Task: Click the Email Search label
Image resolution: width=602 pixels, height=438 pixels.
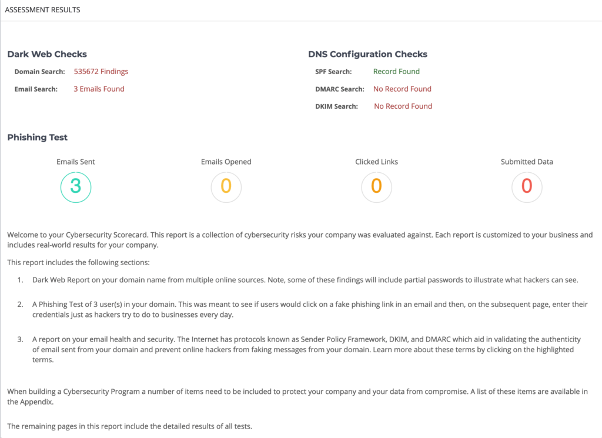Action: coord(36,89)
